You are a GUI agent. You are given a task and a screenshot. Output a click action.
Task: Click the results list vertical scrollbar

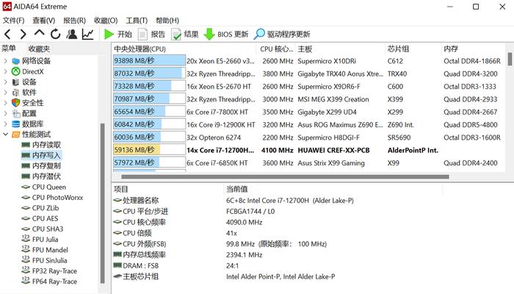[x=510, y=60]
